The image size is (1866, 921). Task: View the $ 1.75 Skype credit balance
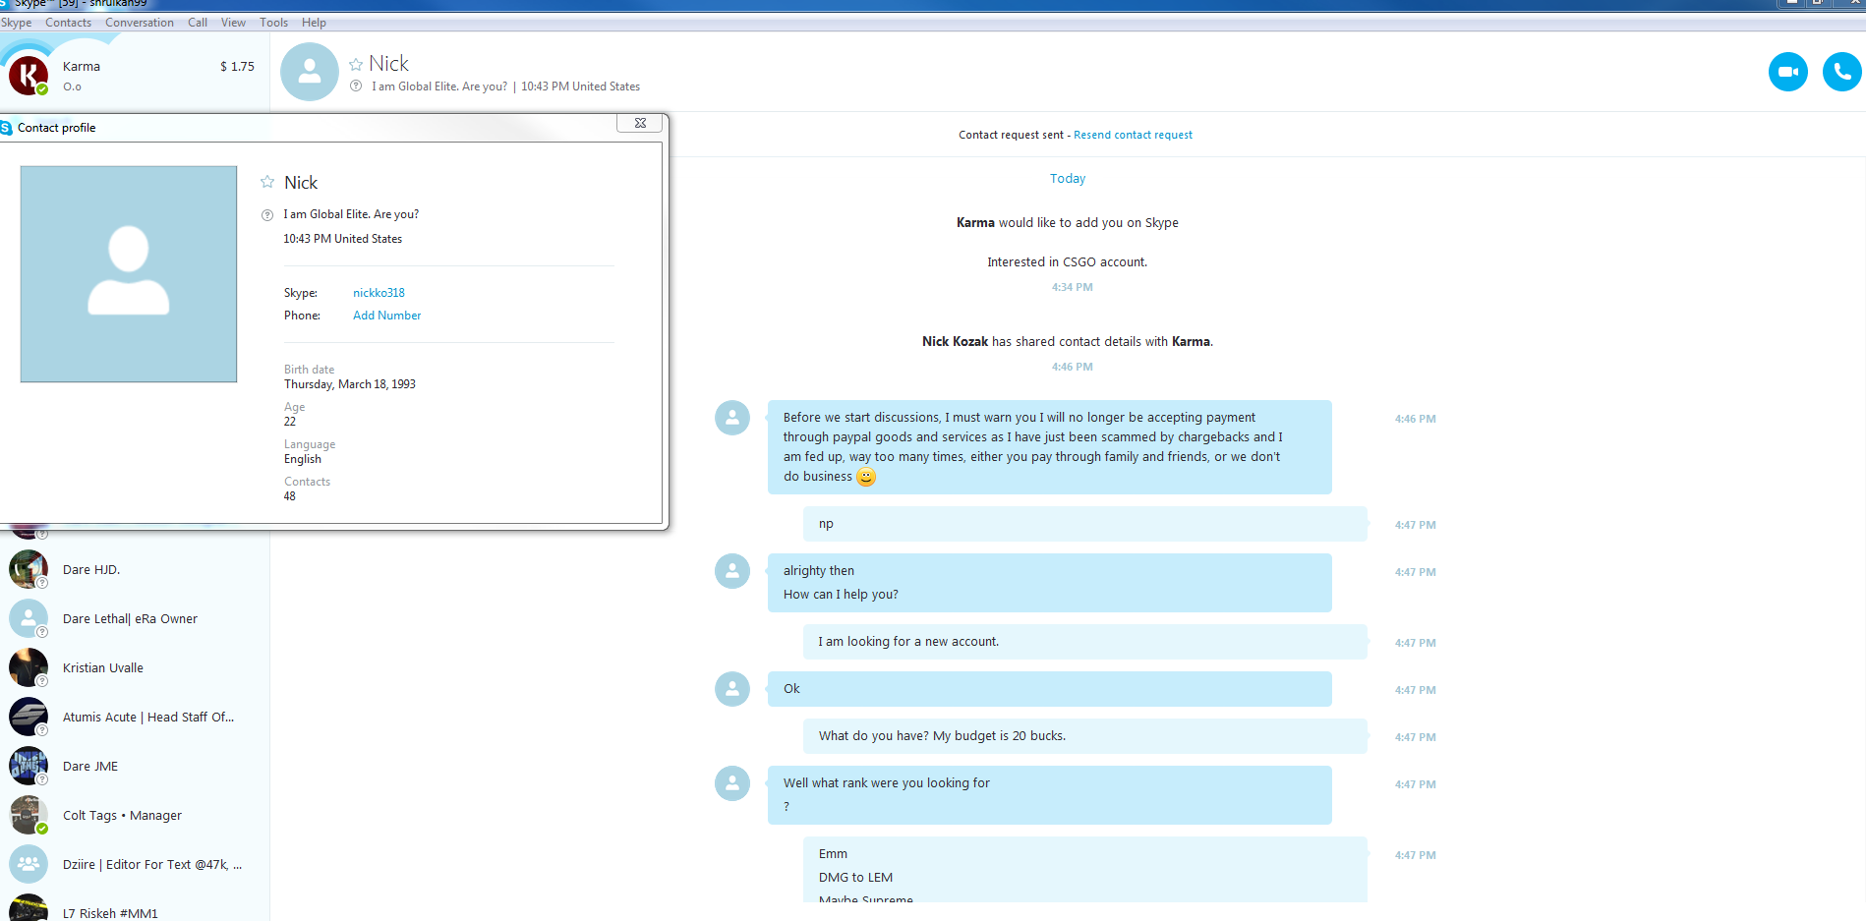point(237,67)
